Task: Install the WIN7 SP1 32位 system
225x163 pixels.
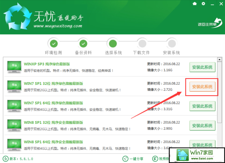Action: (x=202, y=87)
